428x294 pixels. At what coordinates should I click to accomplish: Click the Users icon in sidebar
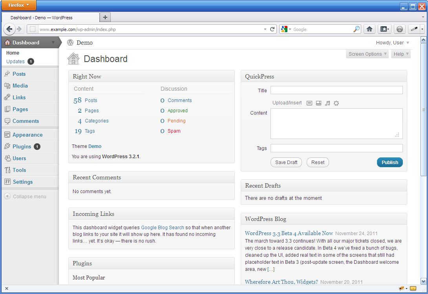click(x=7, y=158)
